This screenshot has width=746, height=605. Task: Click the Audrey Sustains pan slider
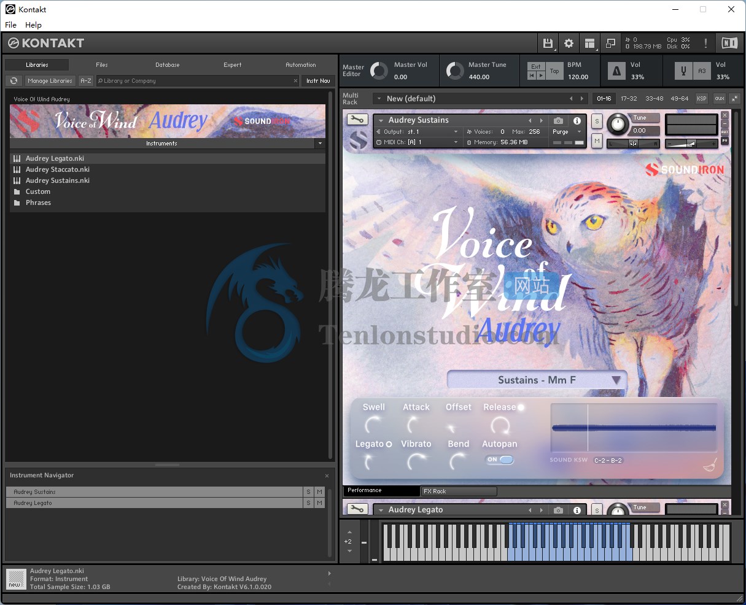click(633, 144)
